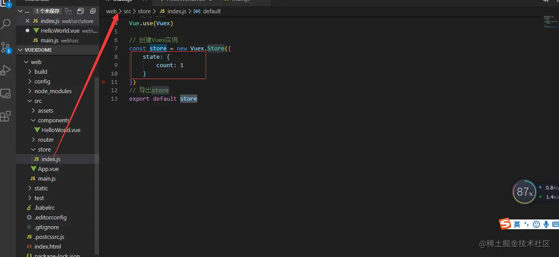Toggle the 英 language mode in Sogou bar
The height and width of the screenshot is (257, 559).
point(517,224)
